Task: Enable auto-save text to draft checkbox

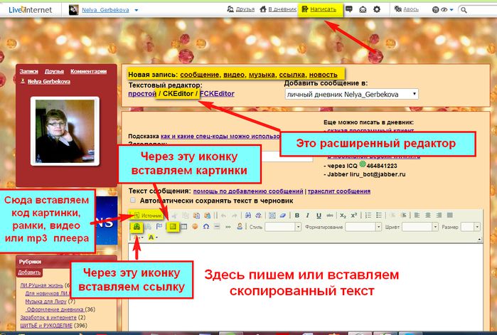Action: 133,201
